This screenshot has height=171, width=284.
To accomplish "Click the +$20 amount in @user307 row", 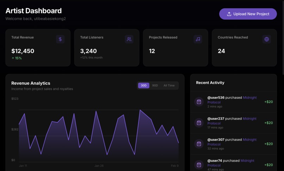I will click(x=268, y=144).
